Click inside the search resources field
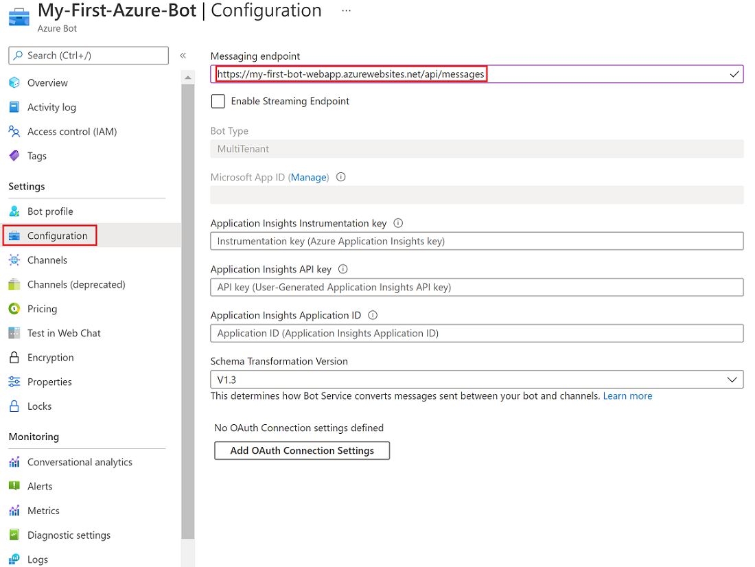 (x=88, y=55)
